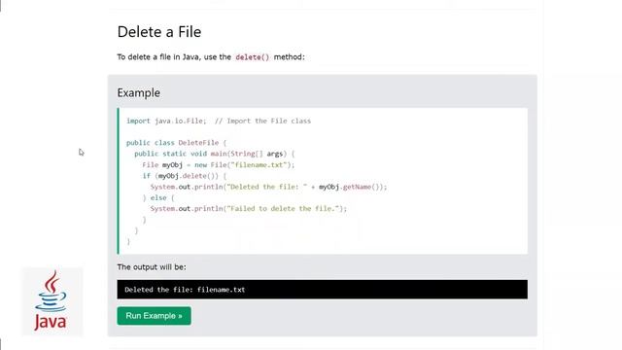The image size is (622, 350).
Task: Click the inline delete() code word
Action: pos(253,57)
